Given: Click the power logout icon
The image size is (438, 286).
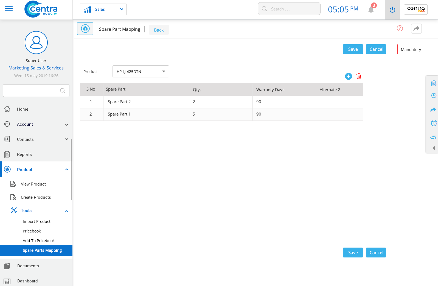Looking at the screenshot, I should [x=392, y=10].
